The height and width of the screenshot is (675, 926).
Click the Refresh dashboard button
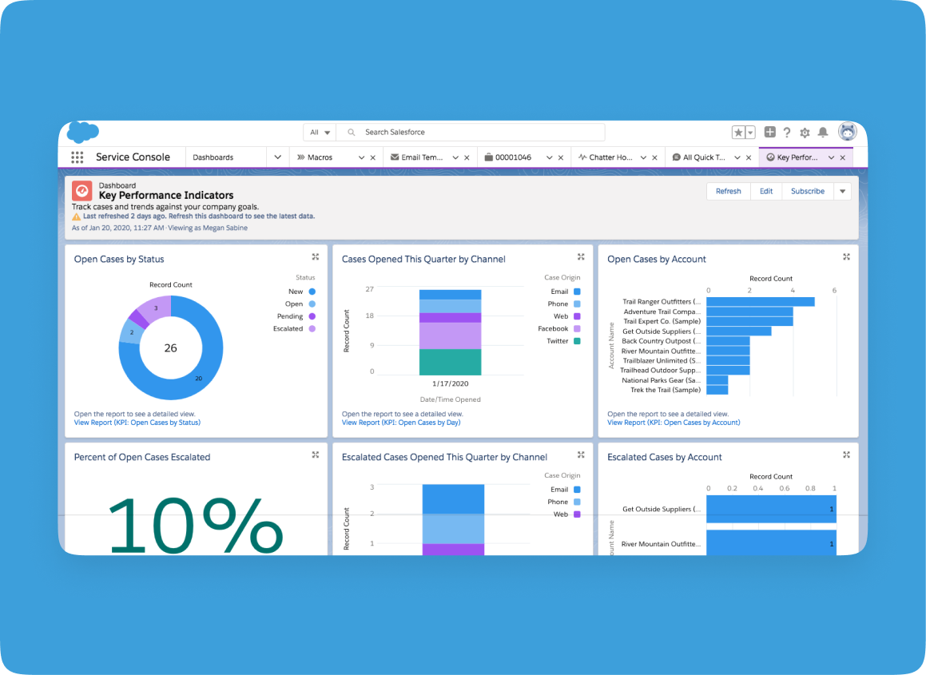click(x=728, y=191)
